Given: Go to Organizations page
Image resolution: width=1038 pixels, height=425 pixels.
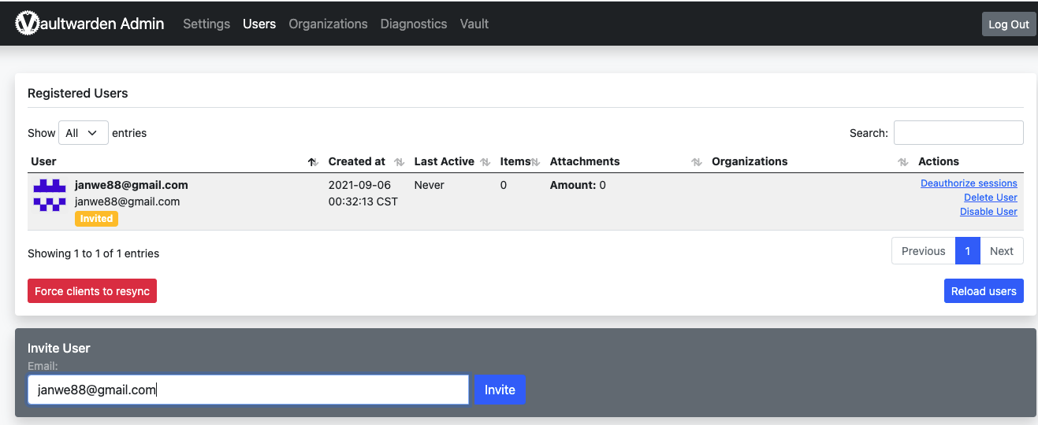Looking at the screenshot, I should point(328,24).
